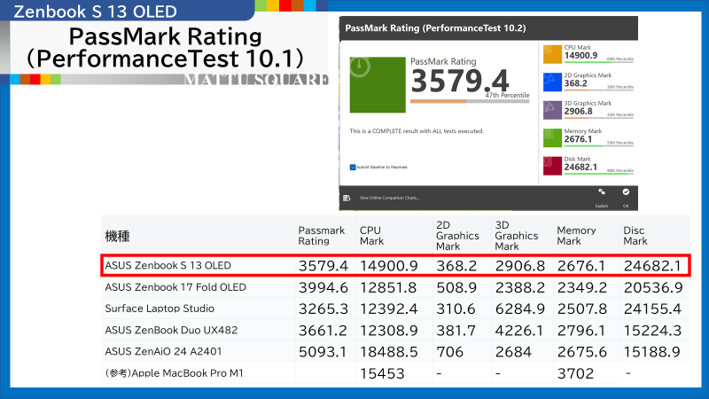This screenshot has width=709, height=399.
Task: Click the 2388.2 3D Graphics cell
Action: pos(519,287)
